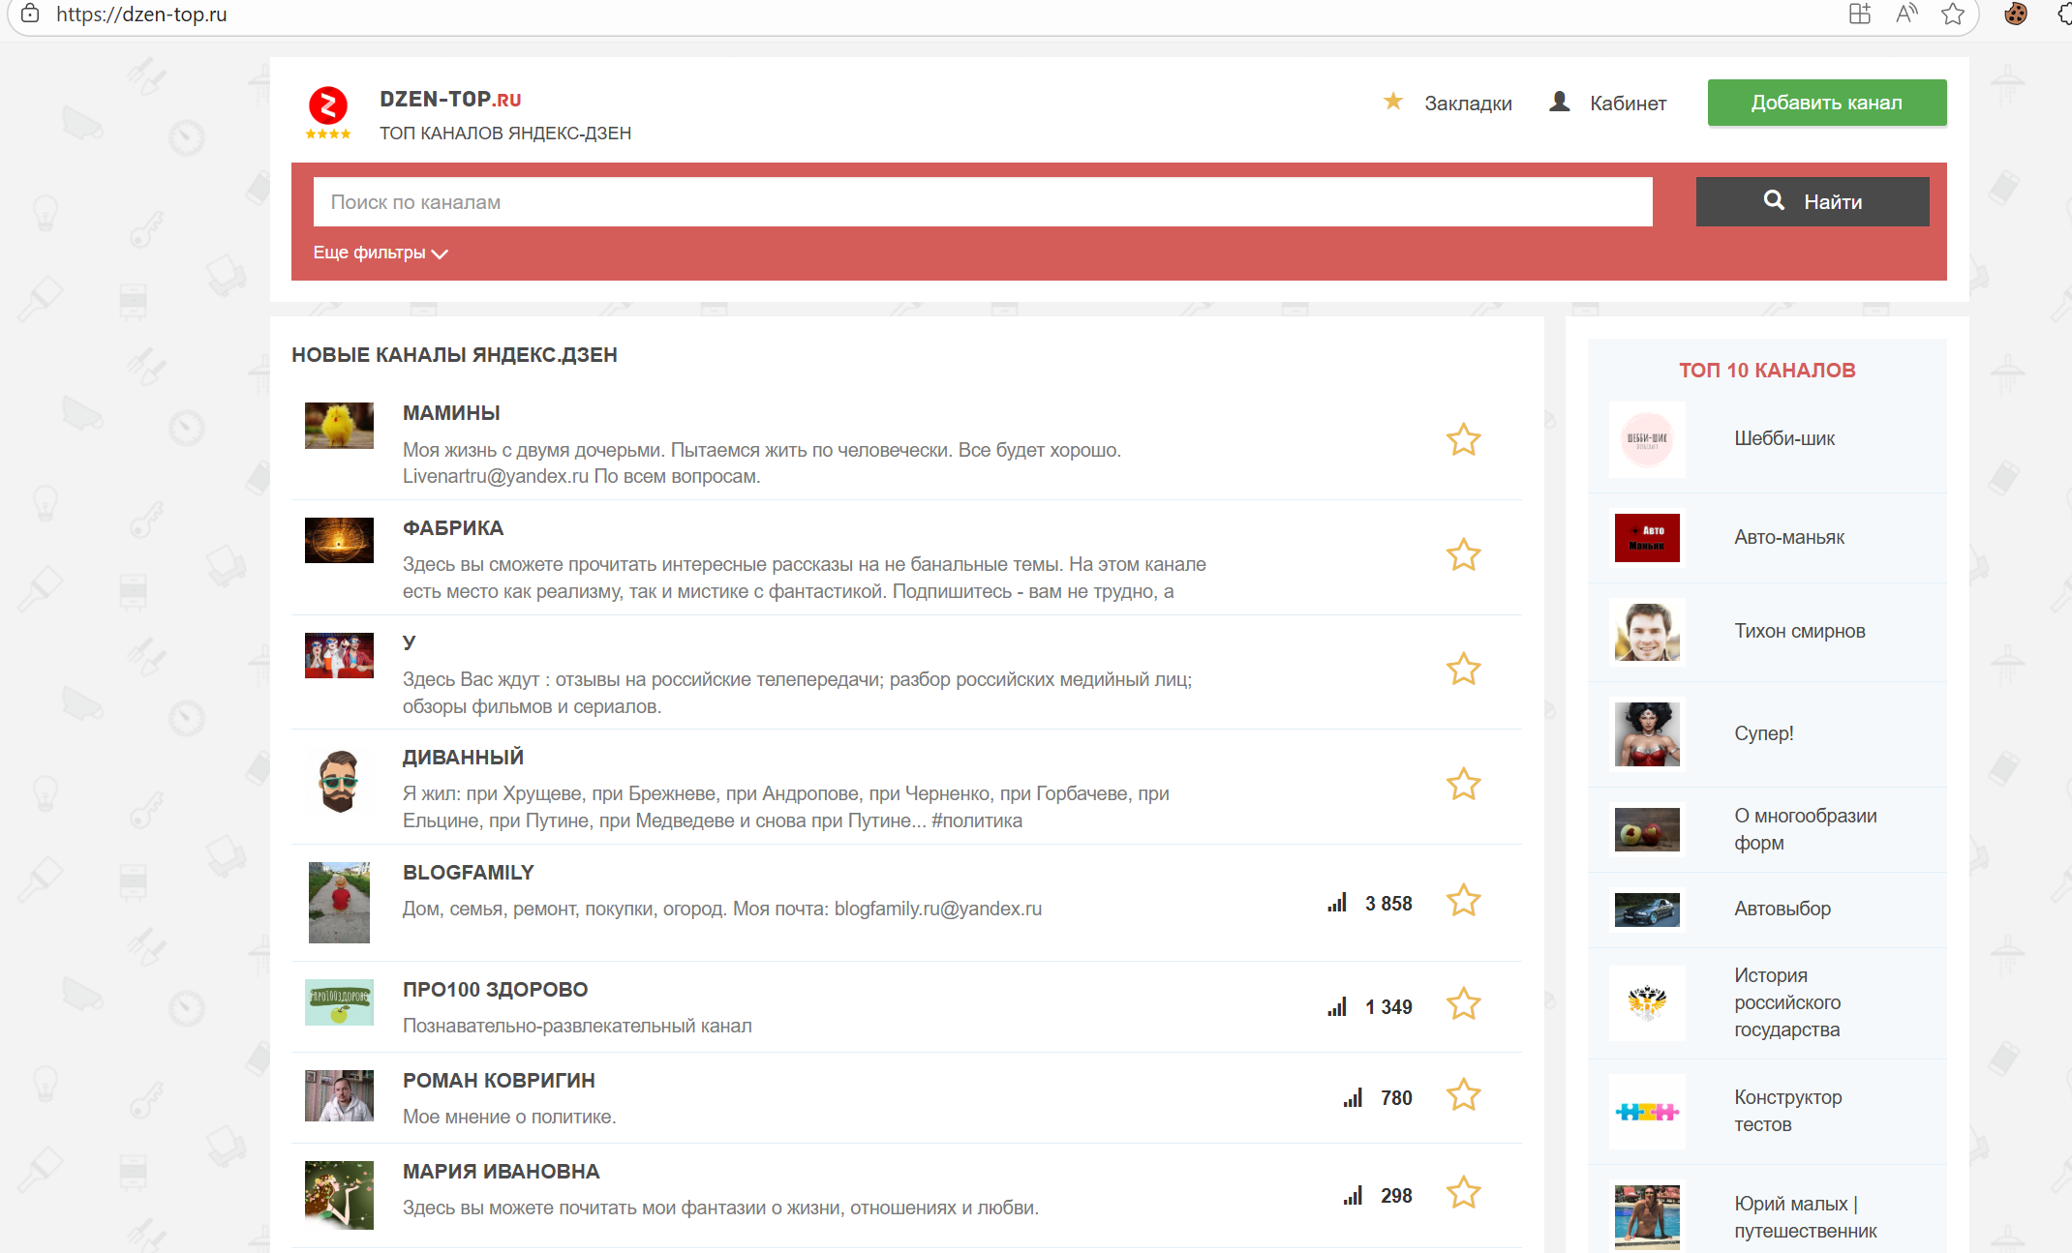The height and width of the screenshot is (1253, 2072).
Task: Toggle the ПРО100 ЗДОРОВО bookmark star
Action: point(1463,1003)
